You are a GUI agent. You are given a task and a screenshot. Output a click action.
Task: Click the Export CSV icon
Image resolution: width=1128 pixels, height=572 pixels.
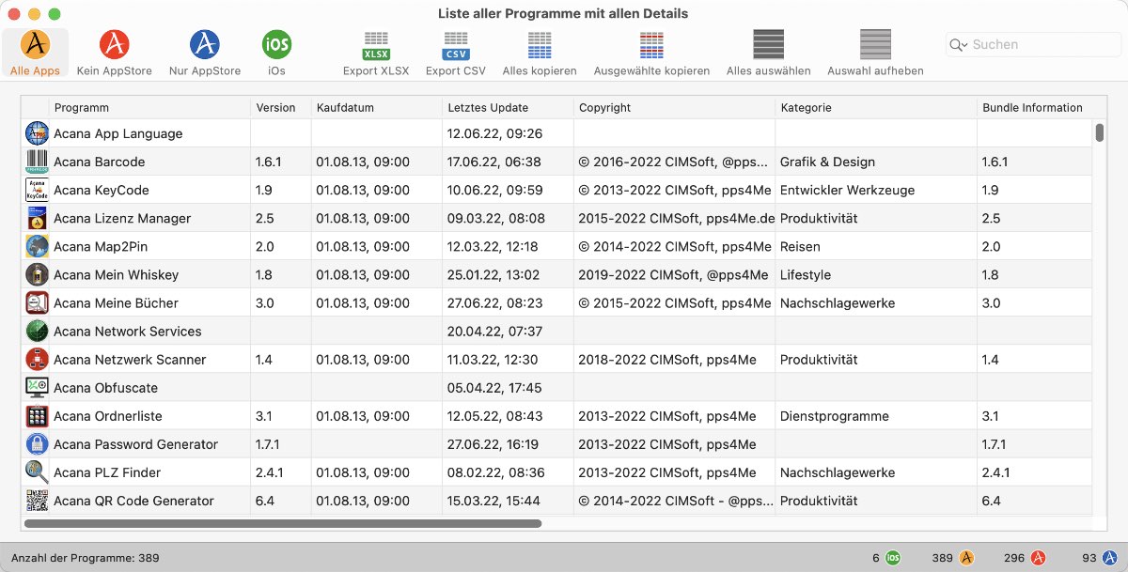click(x=456, y=44)
